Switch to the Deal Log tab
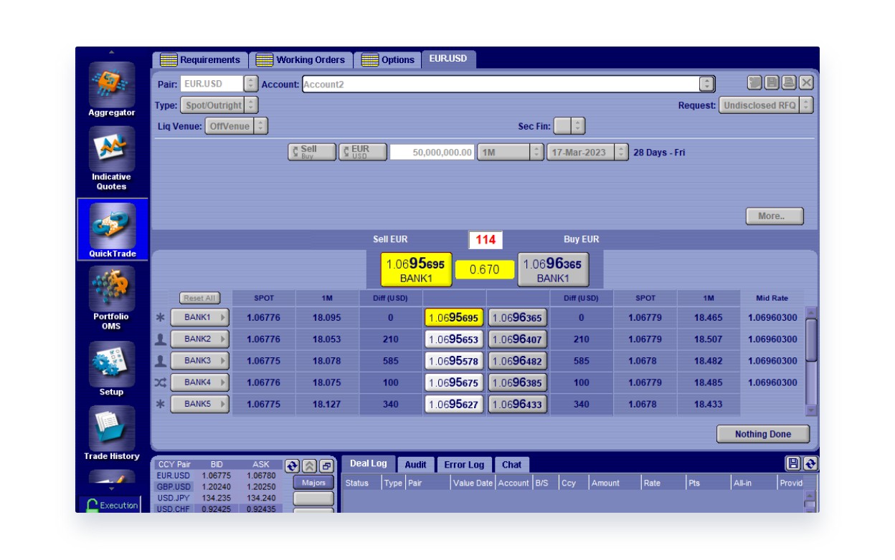The height and width of the screenshot is (560, 895). [369, 463]
